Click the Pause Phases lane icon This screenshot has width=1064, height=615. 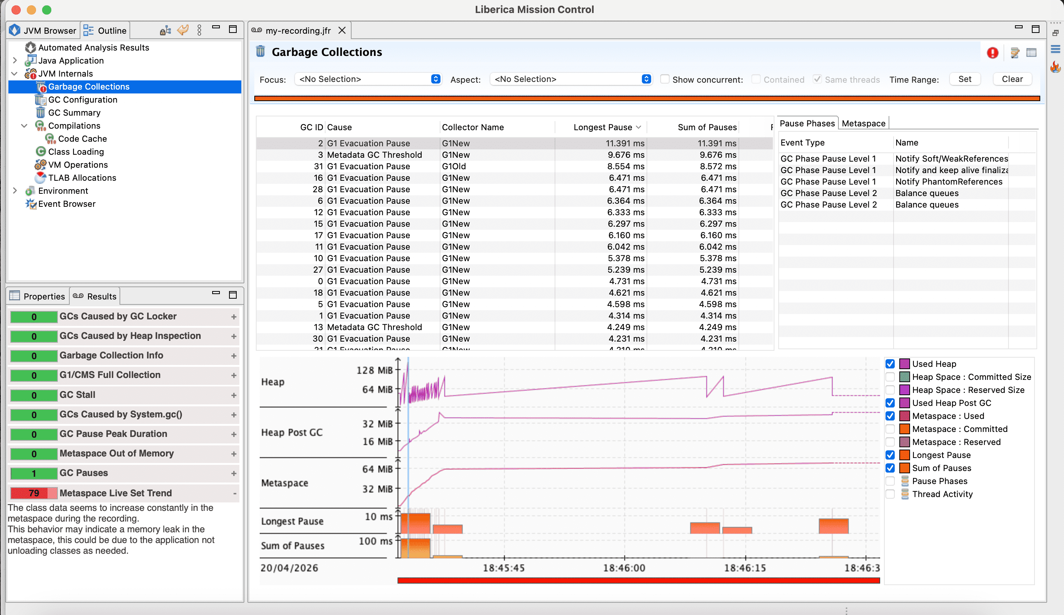(x=905, y=481)
